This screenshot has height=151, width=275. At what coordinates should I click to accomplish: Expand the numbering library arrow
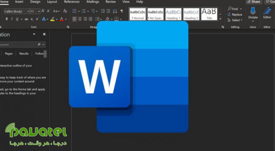88,11
